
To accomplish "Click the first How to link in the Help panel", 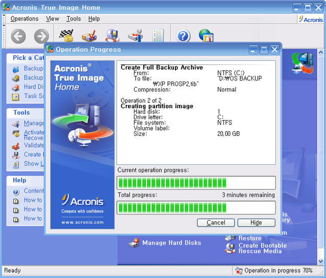I will click(33, 200).
